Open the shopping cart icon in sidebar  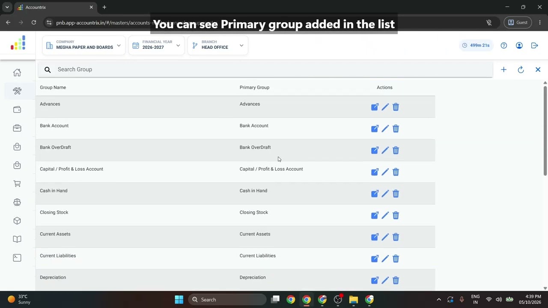17,184
